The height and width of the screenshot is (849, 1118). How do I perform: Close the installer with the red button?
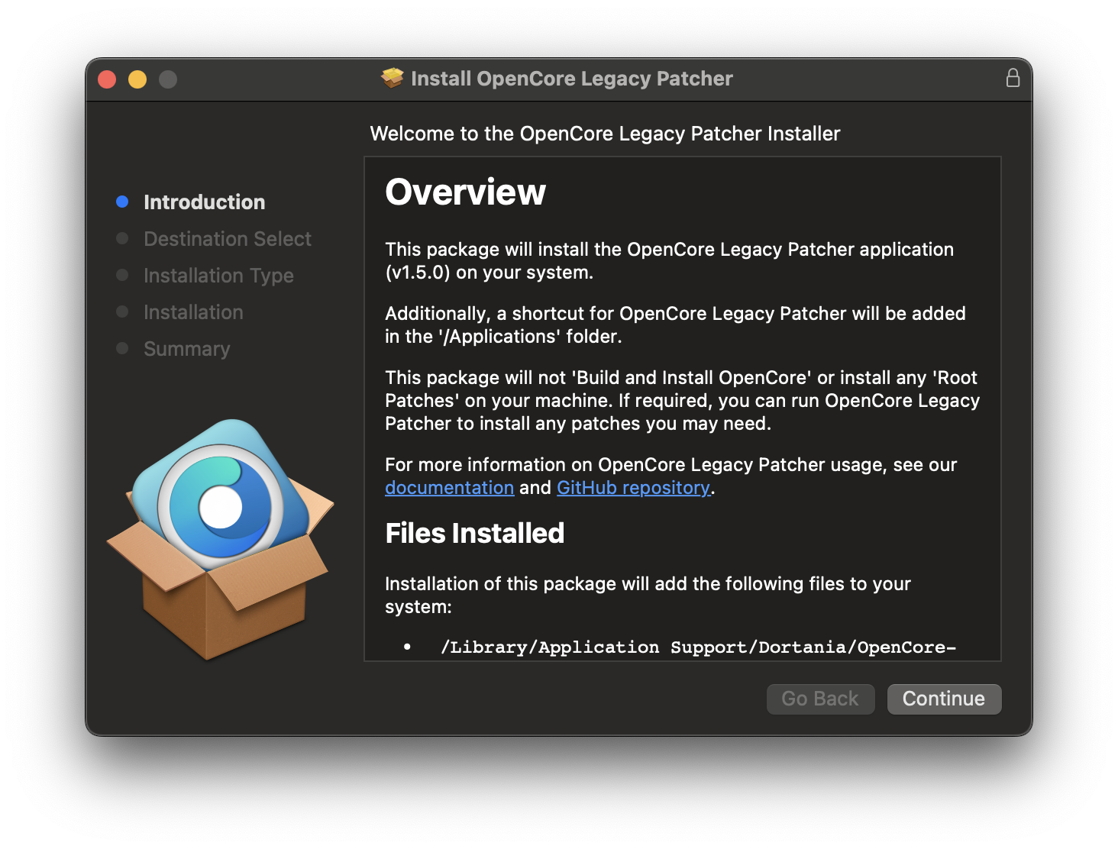tap(107, 79)
